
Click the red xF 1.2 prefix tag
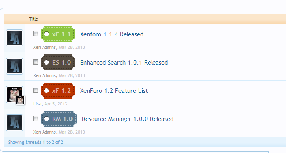coord(58,91)
